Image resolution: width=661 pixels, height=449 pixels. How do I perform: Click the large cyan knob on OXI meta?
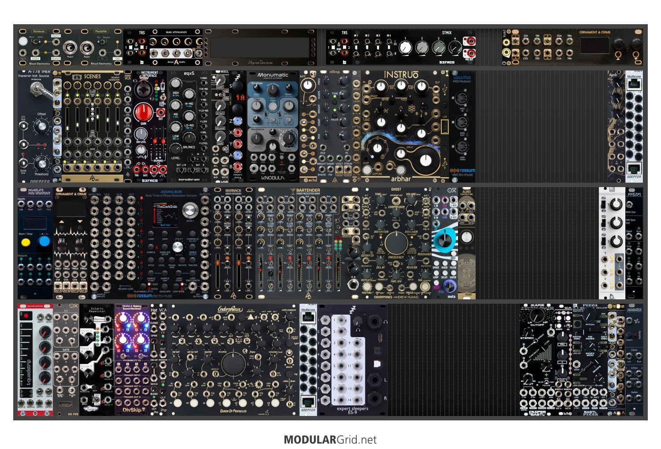pos(445,239)
